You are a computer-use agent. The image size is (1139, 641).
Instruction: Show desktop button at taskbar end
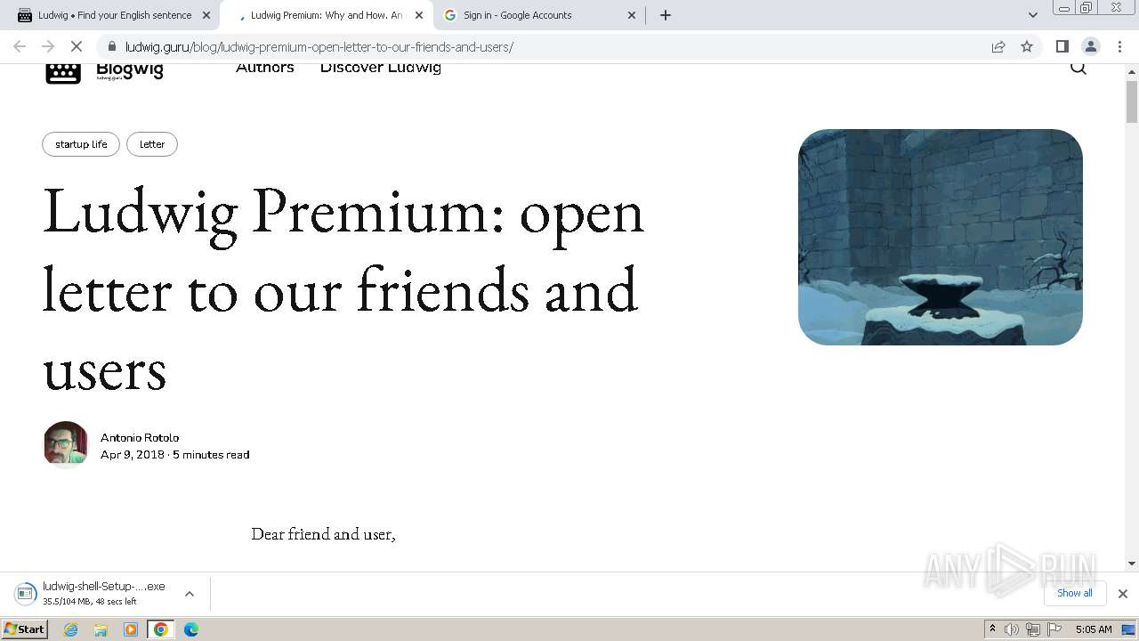pos(1130,629)
